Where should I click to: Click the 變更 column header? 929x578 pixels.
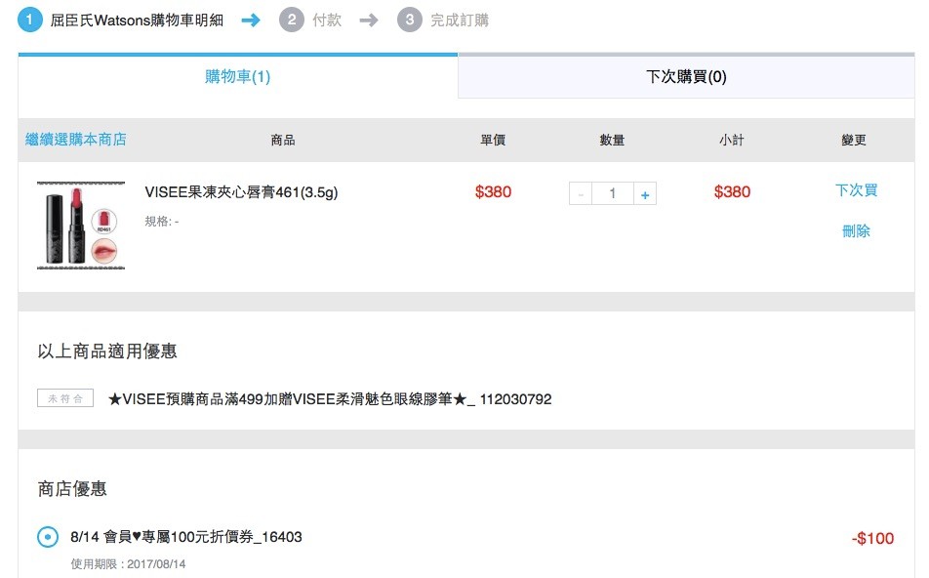(x=854, y=140)
